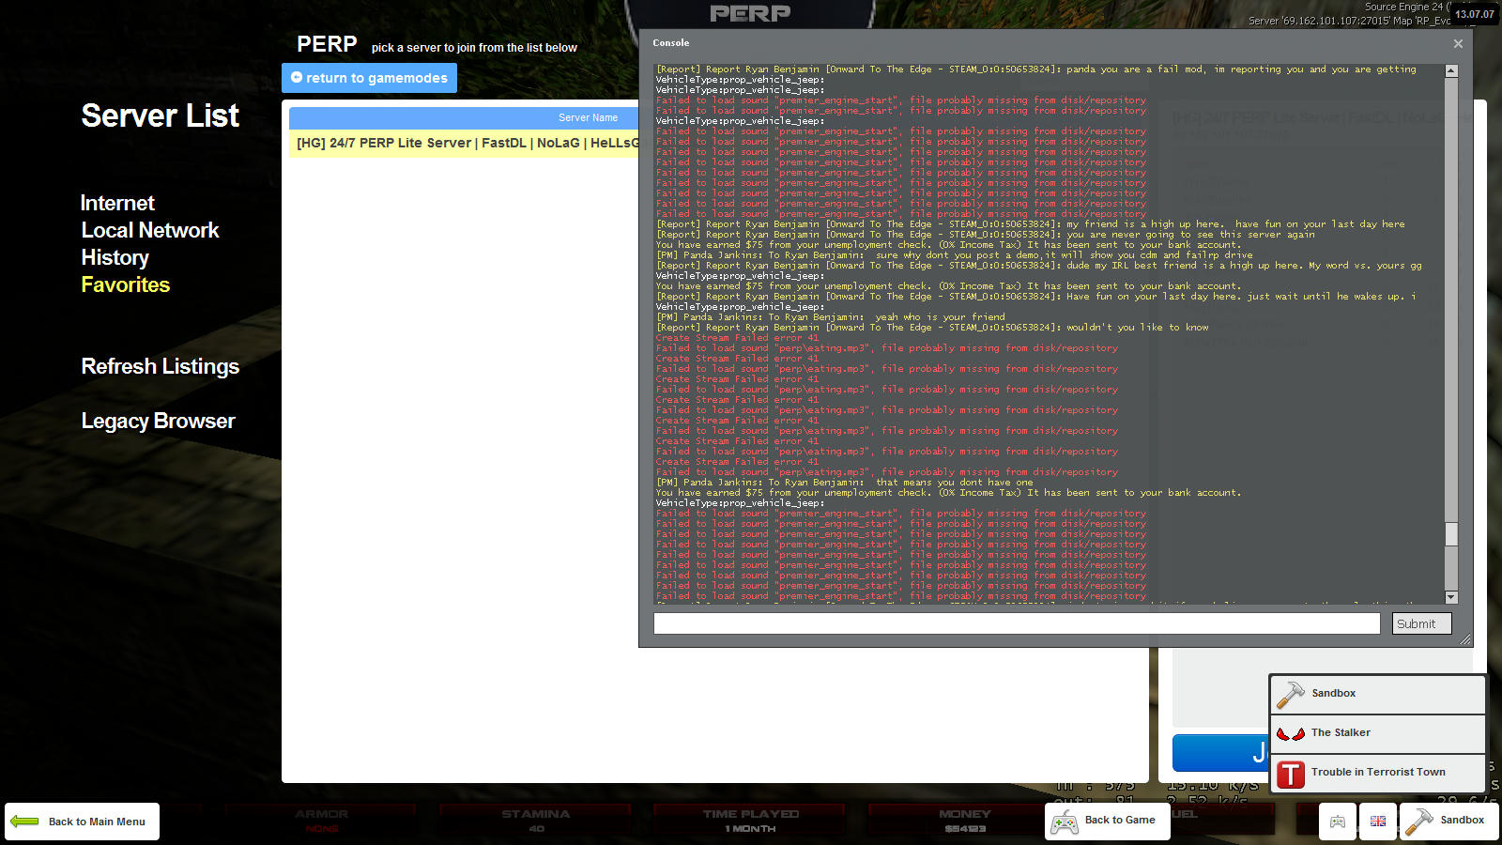This screenshot has height=845, width=1502.
Task: Choose Trouble in Terrorist Town gamemode
Action: click(1378, 773)
